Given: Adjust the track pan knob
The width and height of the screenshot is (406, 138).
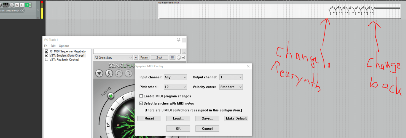Looking at the screenshot, I should pyautogui.click(x=12, y=5).
